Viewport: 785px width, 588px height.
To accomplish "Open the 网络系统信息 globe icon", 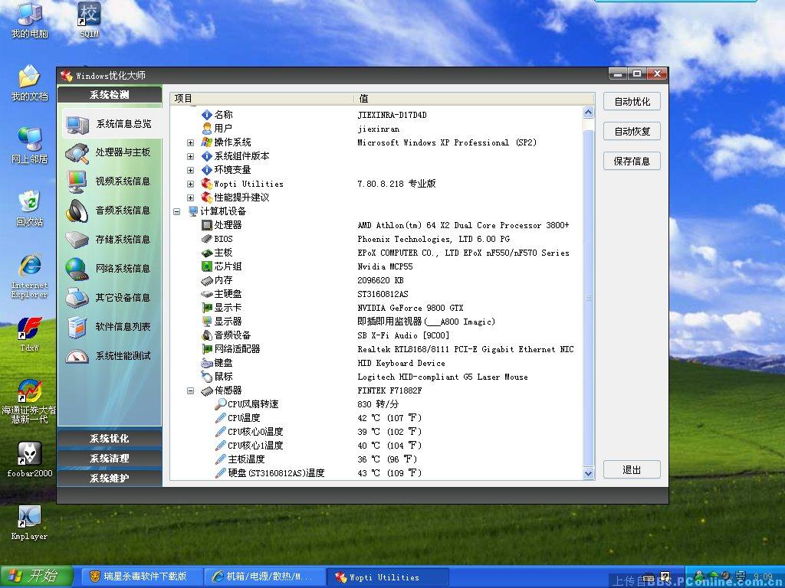I will coord(77,269).
